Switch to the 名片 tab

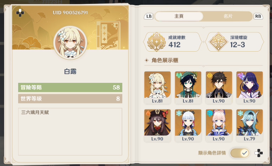(x=228, y=16)
